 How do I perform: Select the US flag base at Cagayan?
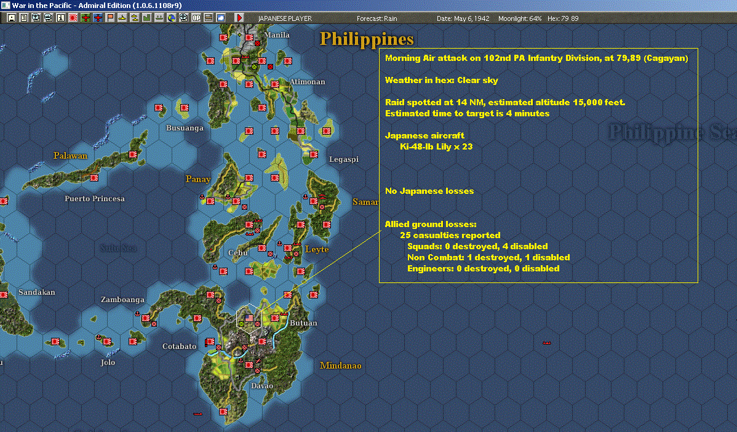click(249, 318)
